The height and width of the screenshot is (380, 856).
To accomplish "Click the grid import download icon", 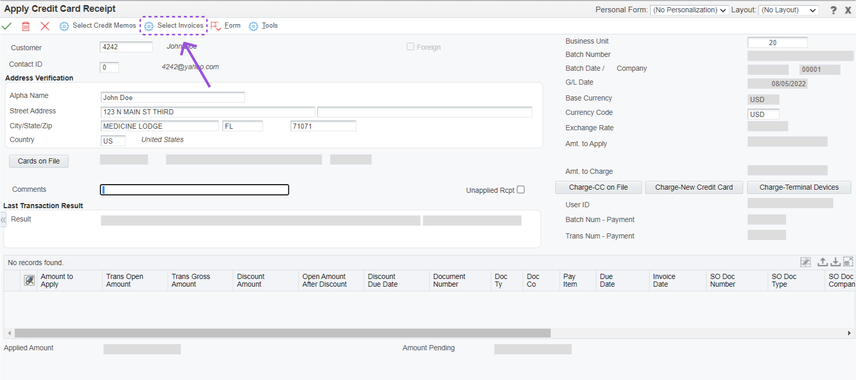I will click(835, 262).
